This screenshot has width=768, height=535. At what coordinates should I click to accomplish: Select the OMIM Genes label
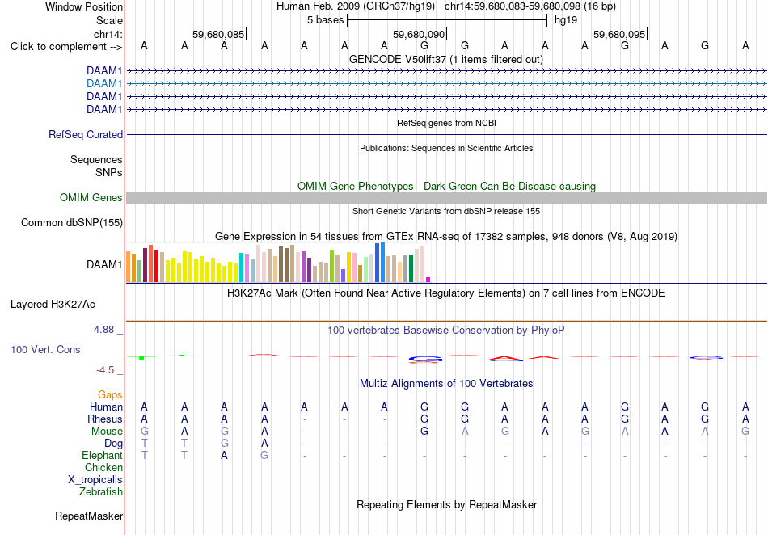[91, 197]
